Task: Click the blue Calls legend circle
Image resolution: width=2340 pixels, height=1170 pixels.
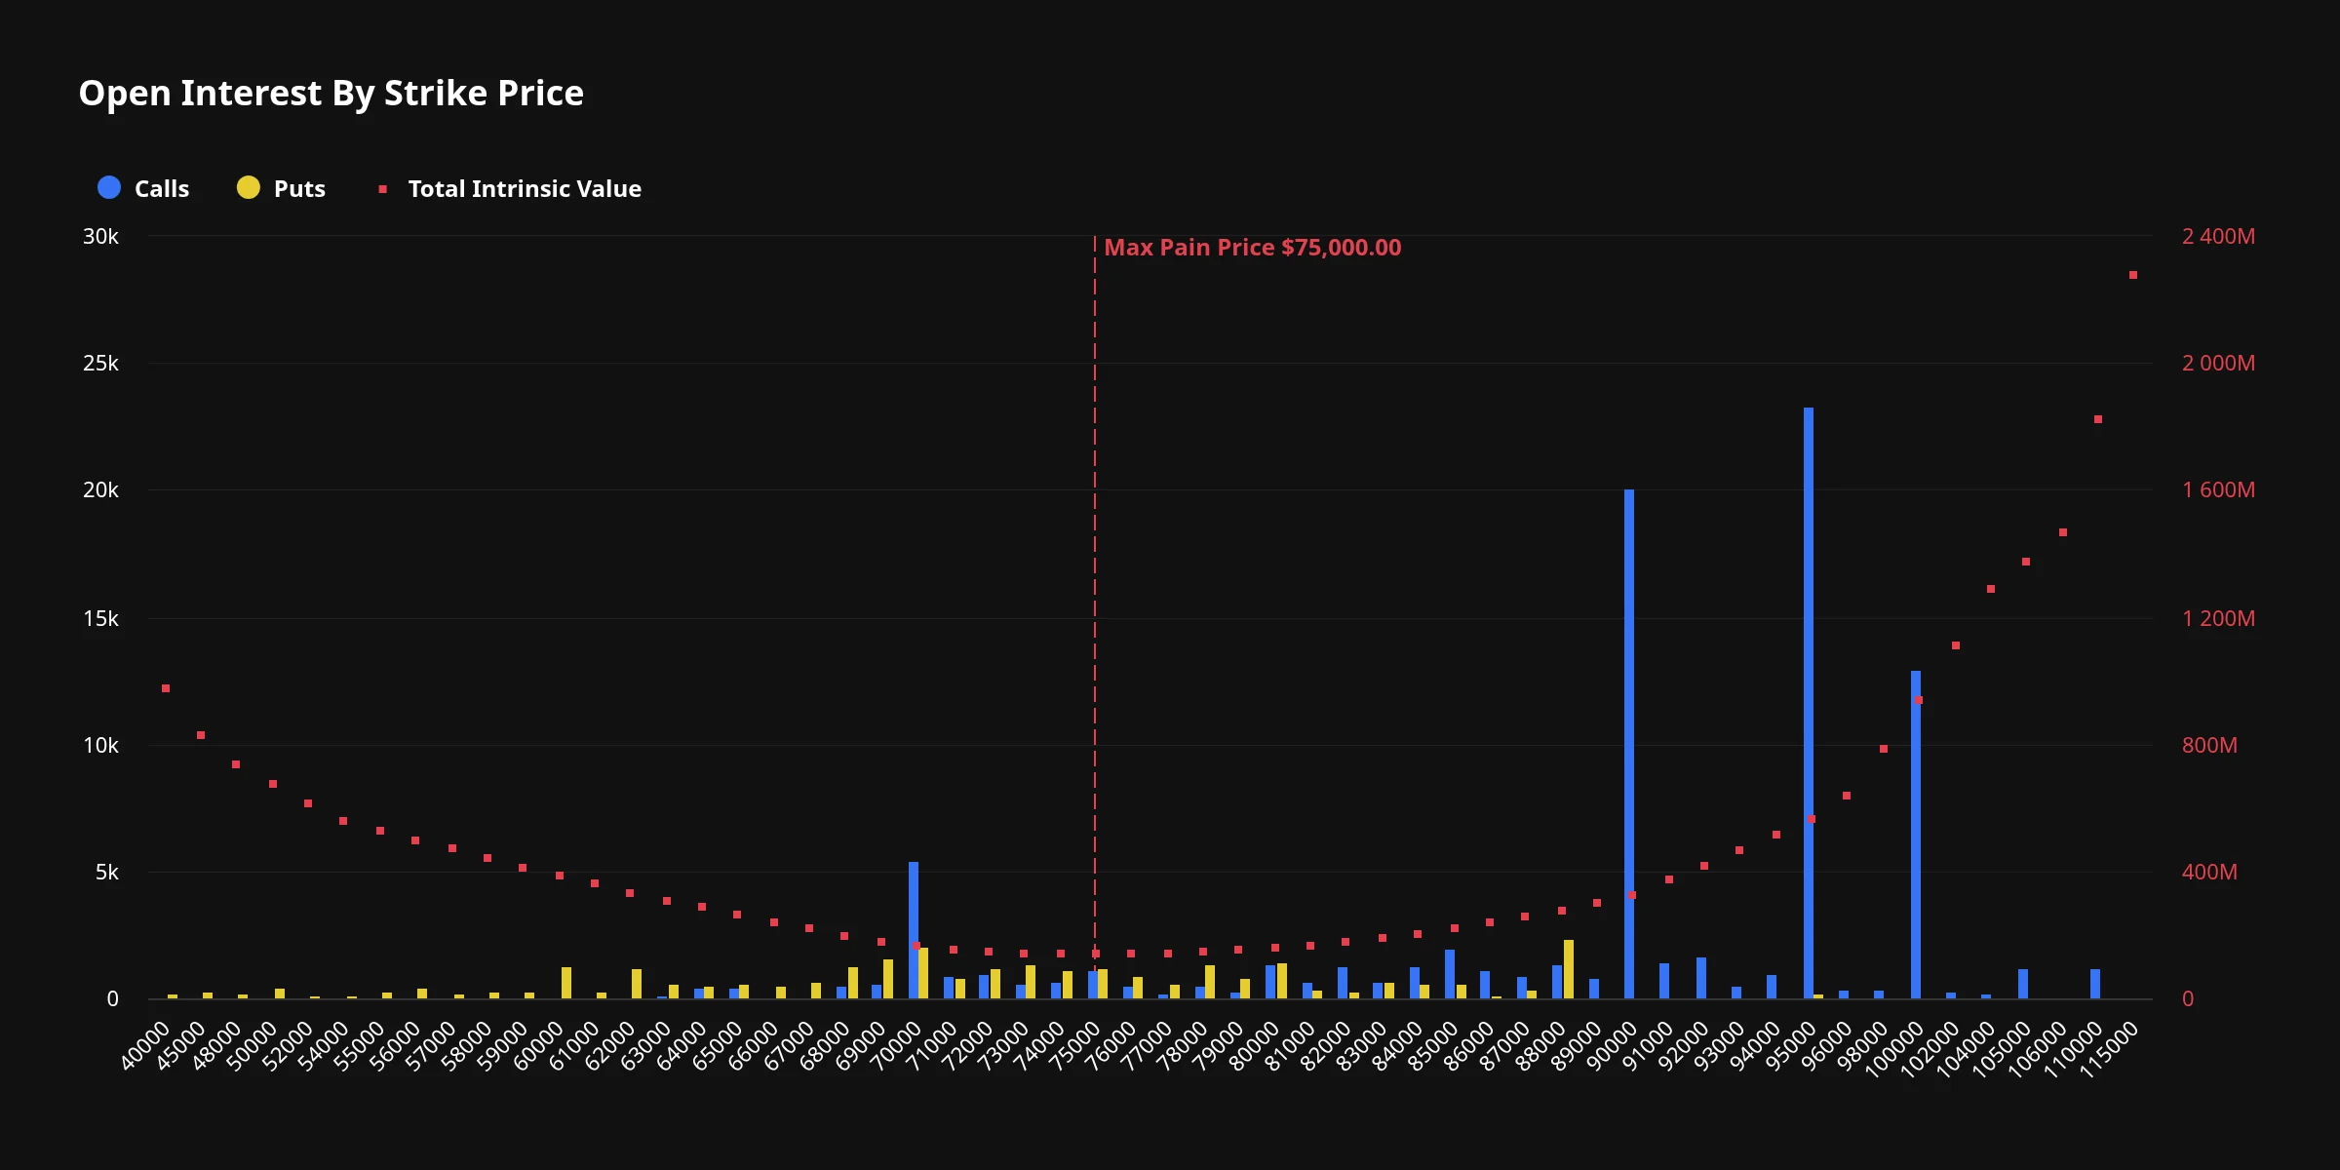Action: [x=109, y=187]
